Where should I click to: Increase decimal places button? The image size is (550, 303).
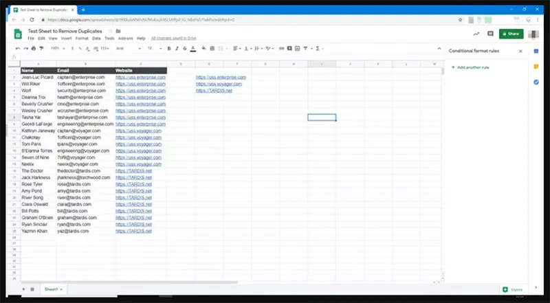96,48
